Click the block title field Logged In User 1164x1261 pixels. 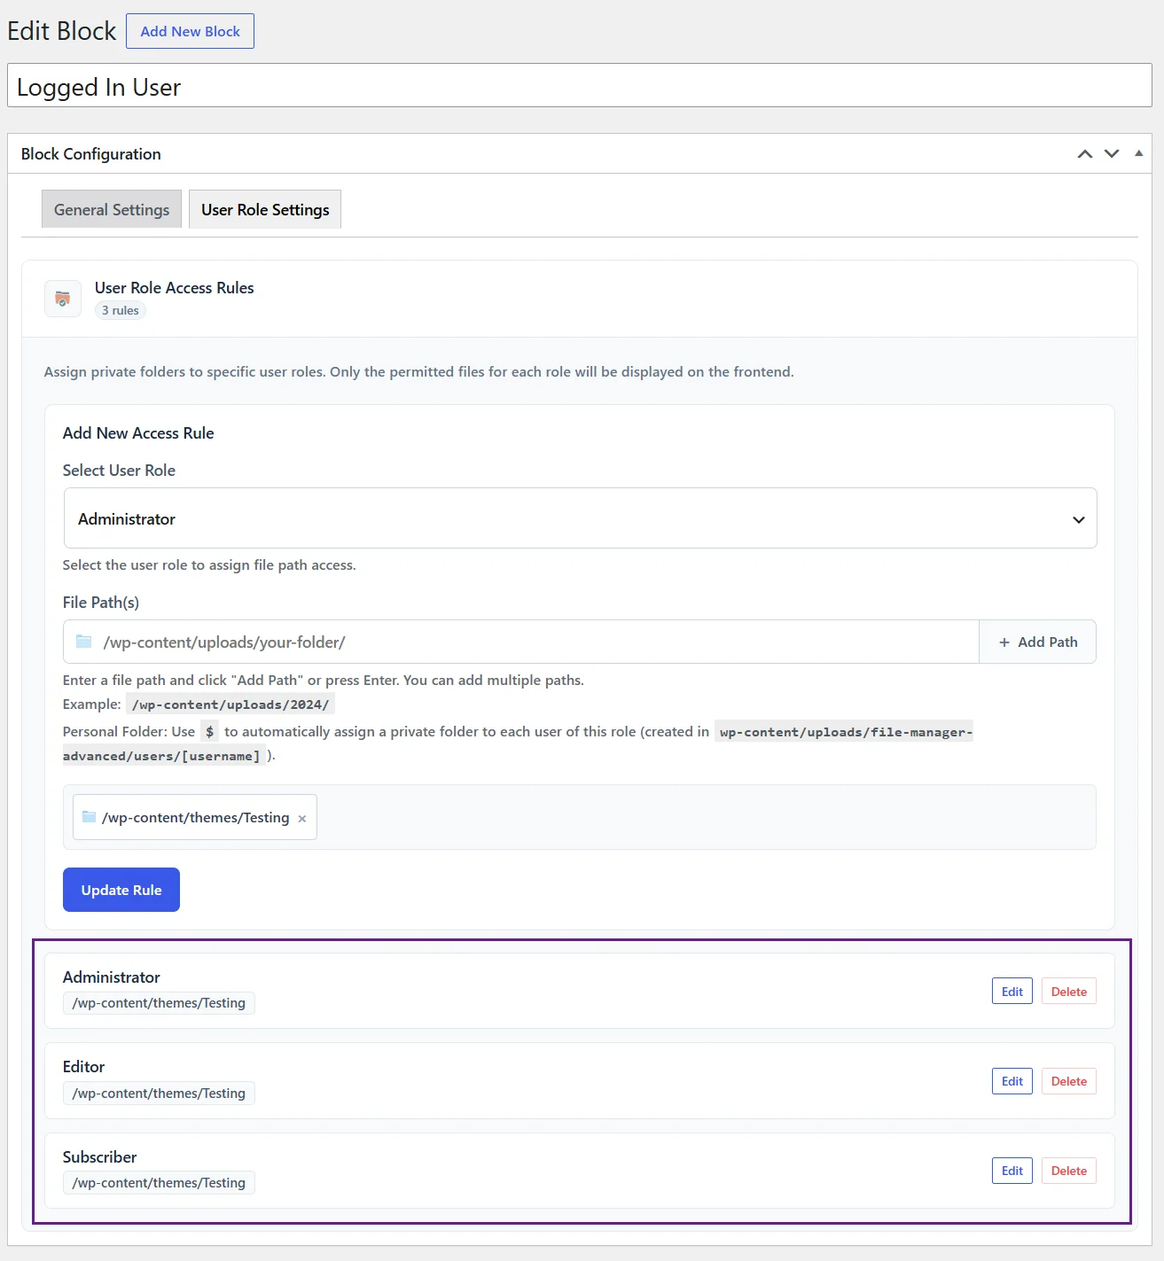[x=580, y=86]
